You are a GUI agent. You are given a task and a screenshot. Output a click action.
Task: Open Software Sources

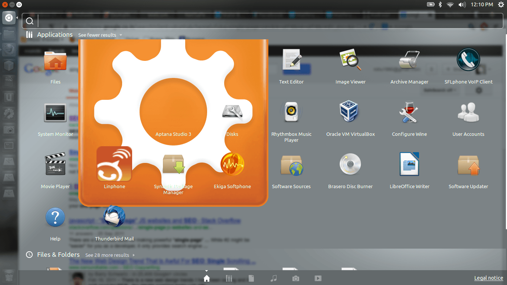click(291, 165)
